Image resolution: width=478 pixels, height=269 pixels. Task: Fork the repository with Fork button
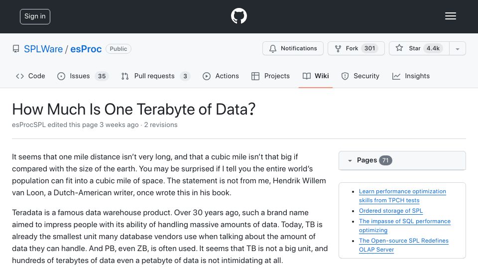pyautogui.click(x=356, y=48)
